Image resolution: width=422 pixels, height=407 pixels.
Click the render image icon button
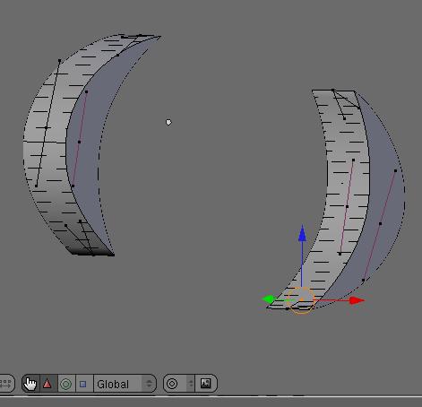tap(206, 384)
